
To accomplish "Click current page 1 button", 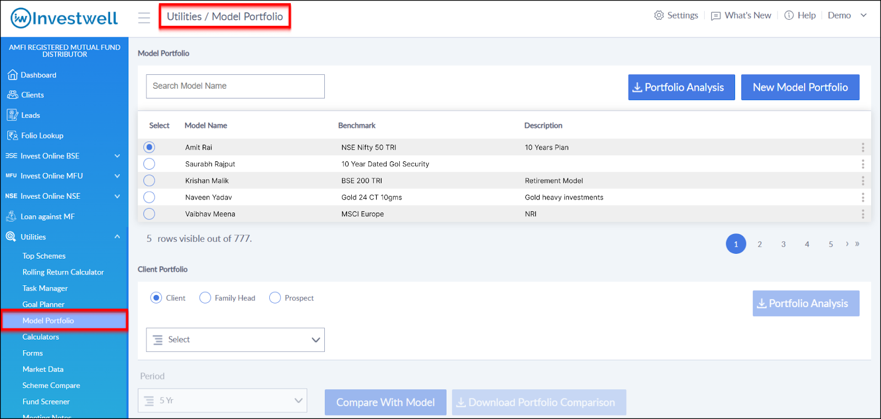I will (736, 244).
